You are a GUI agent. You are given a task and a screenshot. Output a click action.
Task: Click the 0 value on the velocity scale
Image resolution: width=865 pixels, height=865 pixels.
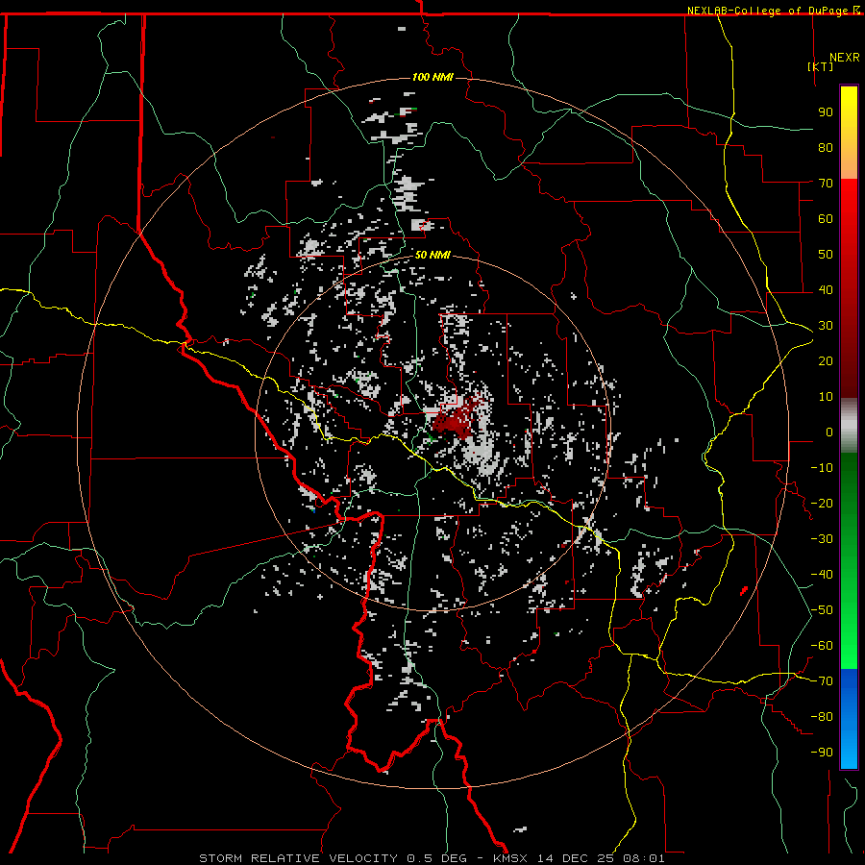(829, 432)
